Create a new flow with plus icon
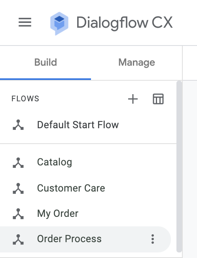This screenshot has width=197, height=258. coord(133,99)
